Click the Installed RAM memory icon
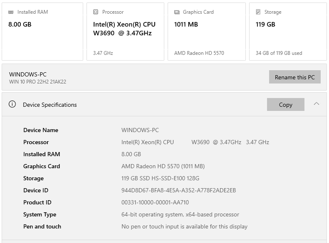 [11, 12]
